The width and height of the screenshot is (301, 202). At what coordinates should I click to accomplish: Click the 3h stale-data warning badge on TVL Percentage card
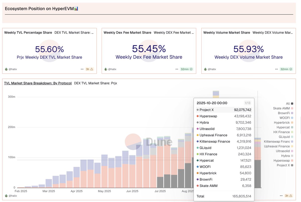tap(89, 69)
